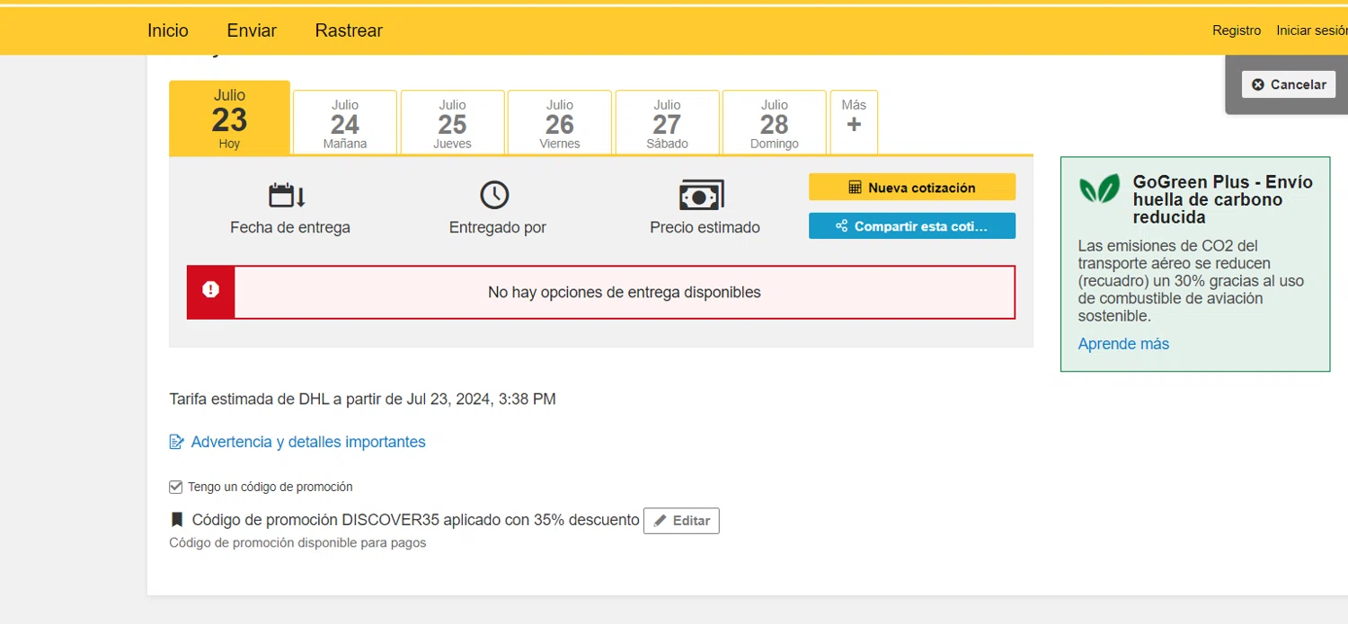Viewport: 1348px width, 624px height.
Task: Click the Cancelar button
Action: pyautogui.click(x=1289, y=84)
